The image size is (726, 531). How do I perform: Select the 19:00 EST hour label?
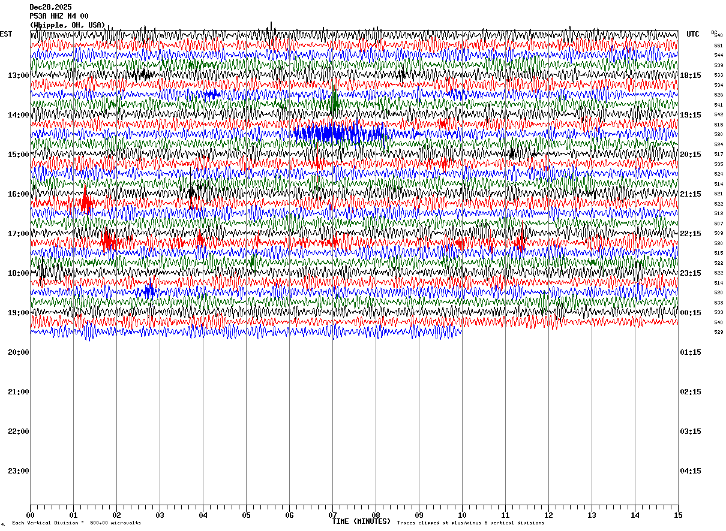point(19,313)
